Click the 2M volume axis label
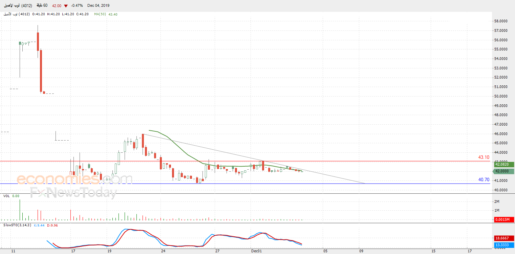This screenshot has height=254, width=515. click(497, 202)
